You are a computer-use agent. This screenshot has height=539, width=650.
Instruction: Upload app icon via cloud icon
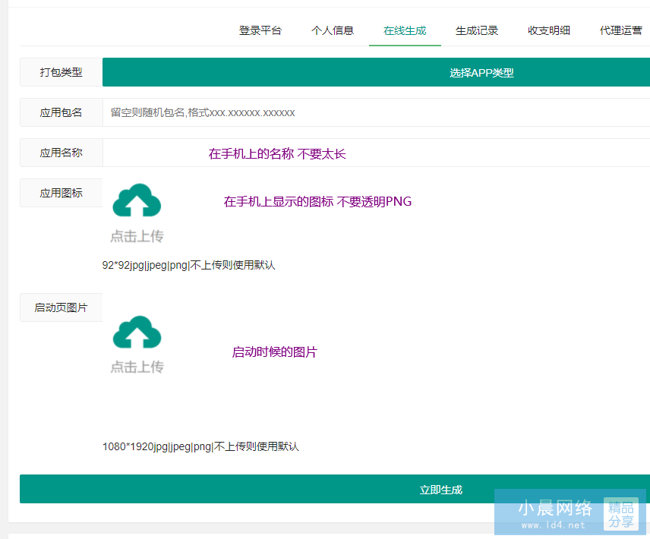[137, 200]
